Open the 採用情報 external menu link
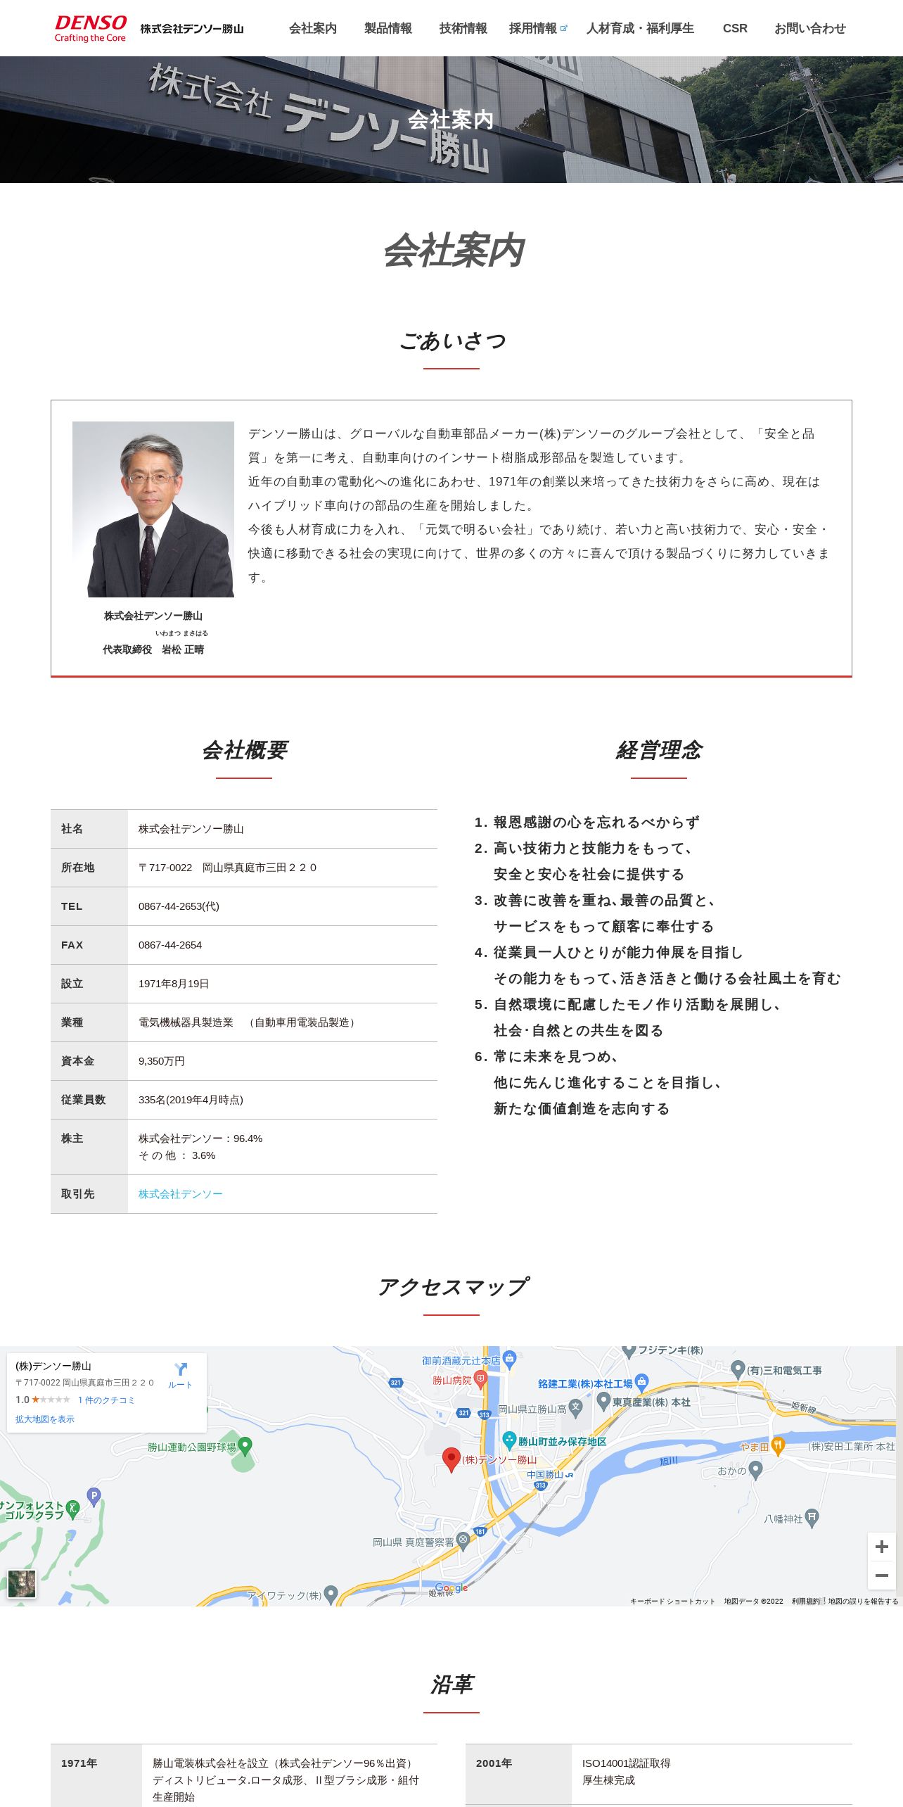 537,28
